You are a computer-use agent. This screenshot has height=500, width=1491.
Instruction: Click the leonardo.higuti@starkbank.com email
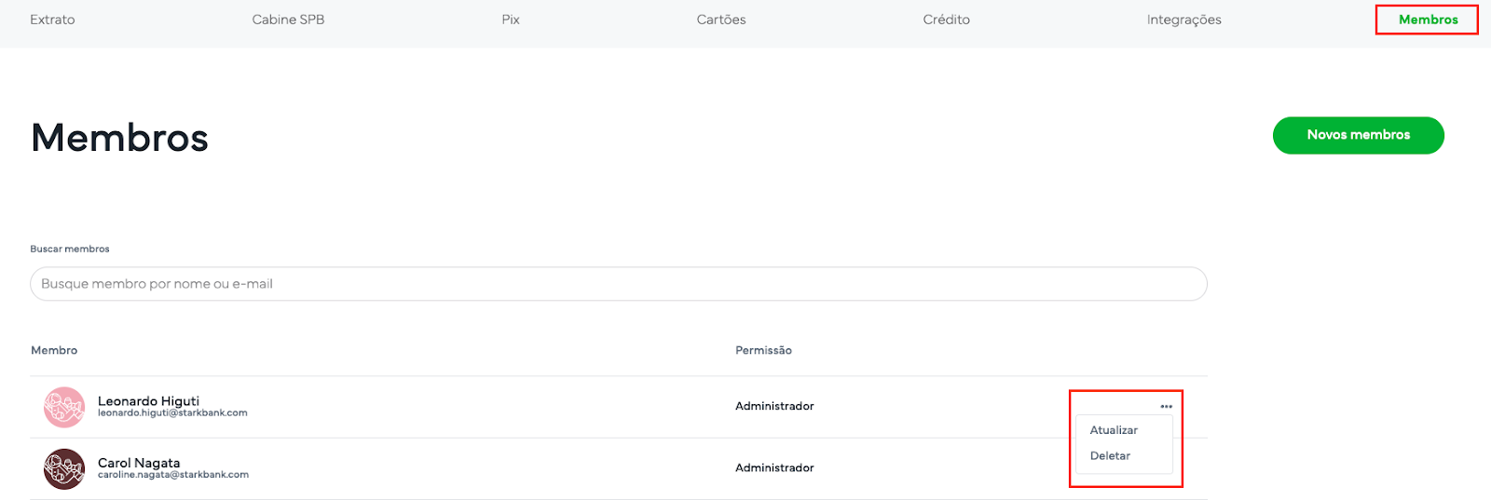click(172, 413)
